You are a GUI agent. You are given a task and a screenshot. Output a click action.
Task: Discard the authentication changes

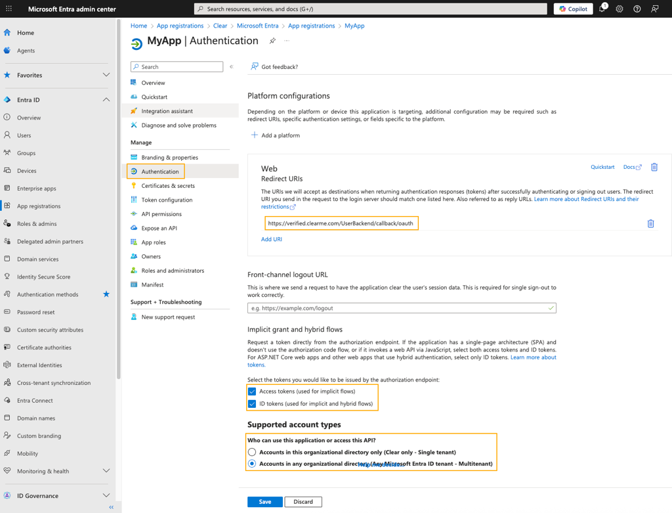(x=303, y=502)
